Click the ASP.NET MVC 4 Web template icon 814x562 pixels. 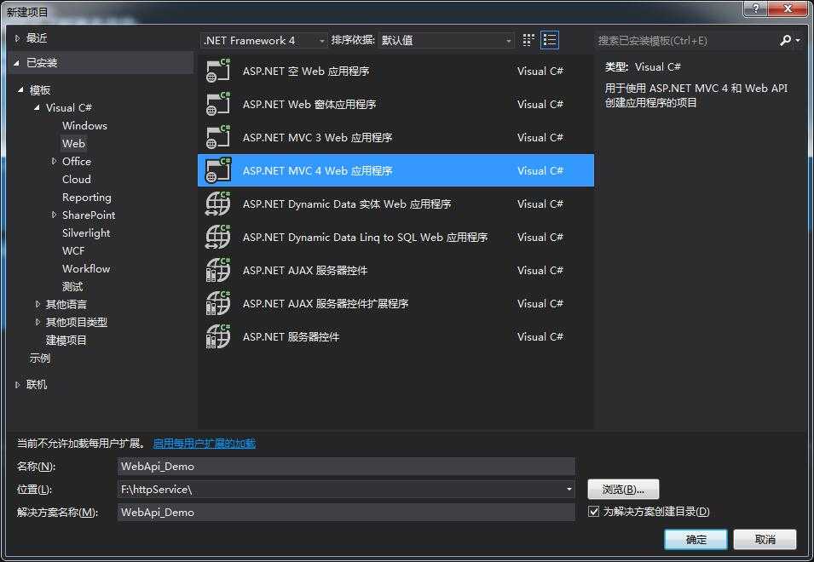[218, 170]
